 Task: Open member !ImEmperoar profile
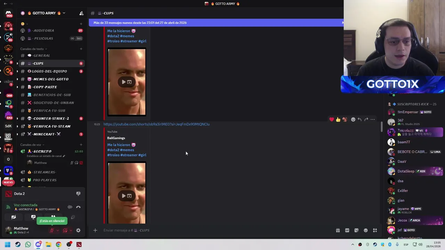click(415, 112)
